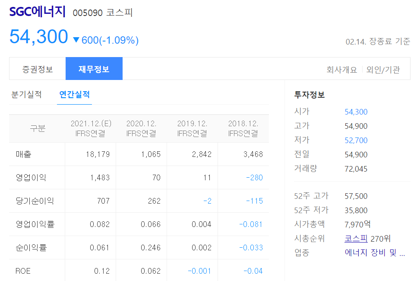Click the stock code 005090

coord(88,13)
